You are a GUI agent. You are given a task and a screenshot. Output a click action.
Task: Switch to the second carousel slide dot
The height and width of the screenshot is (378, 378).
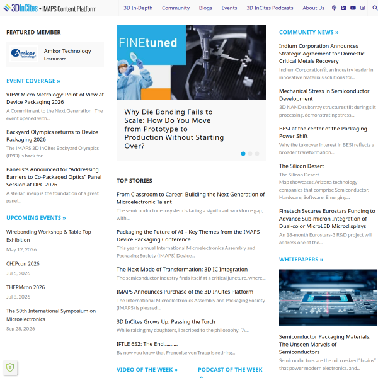(x=250, y=153)
